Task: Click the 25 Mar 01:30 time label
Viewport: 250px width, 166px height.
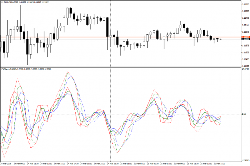Action: click(x=126, y=164)
